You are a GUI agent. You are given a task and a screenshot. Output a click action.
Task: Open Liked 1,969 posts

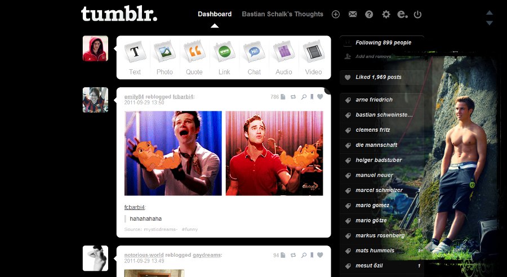379,77
